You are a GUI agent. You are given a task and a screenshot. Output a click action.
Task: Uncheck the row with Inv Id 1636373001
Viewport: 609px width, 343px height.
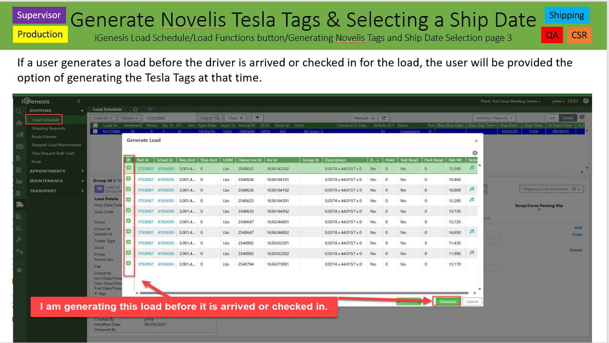[128, 263]
